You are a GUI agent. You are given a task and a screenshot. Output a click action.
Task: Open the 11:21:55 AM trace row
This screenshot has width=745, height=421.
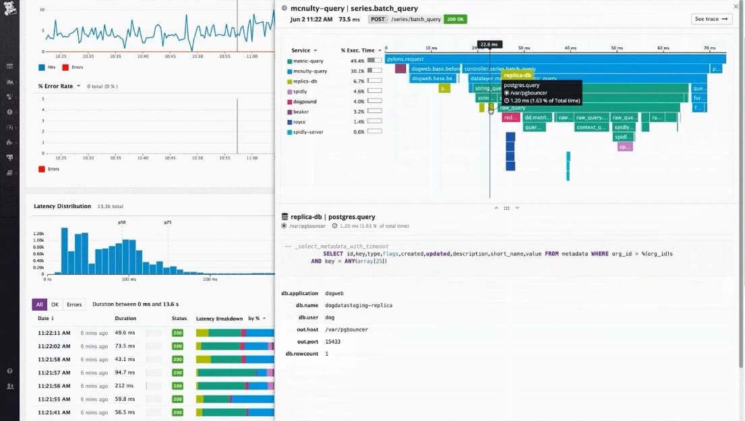point(154,399)
